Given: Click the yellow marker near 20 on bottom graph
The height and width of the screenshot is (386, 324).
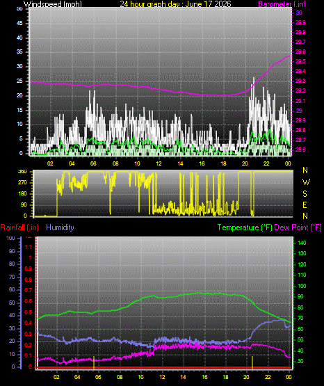Looking at the screenshot, I should 252,362.
